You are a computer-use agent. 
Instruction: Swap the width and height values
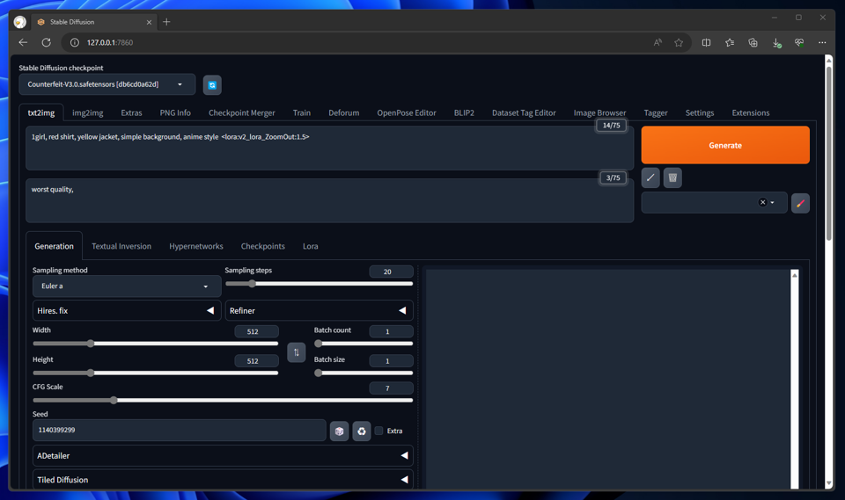pos(297,352)
